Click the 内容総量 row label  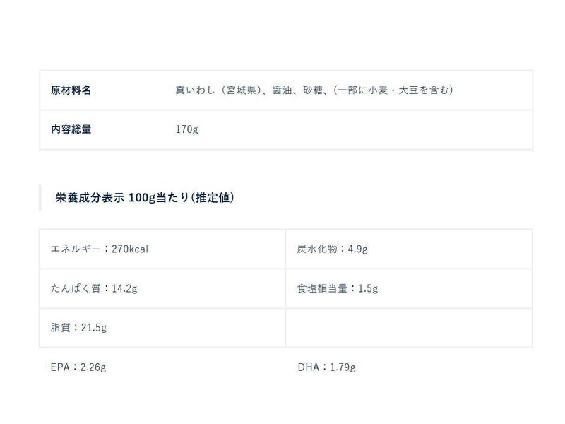point(71,130)
